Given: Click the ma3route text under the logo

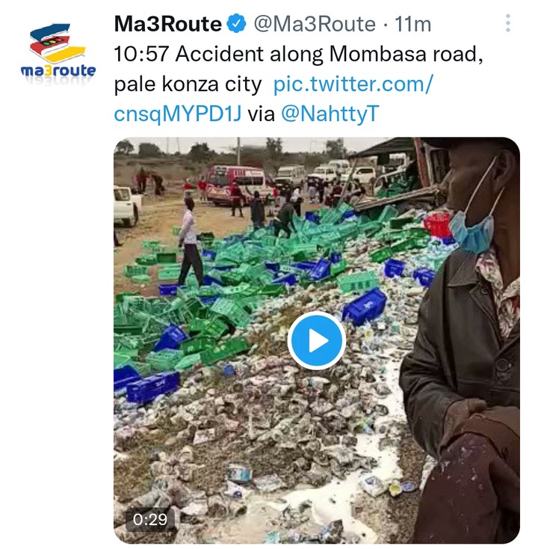Looking at the screenshot, I should pos(58,70).
